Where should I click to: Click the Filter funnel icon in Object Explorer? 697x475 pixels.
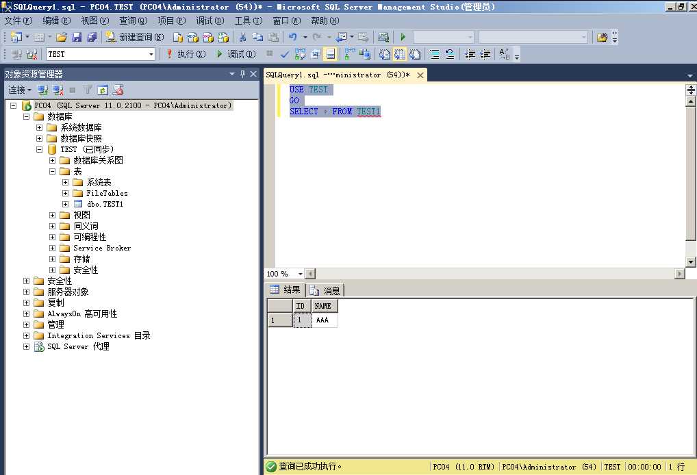88,90
